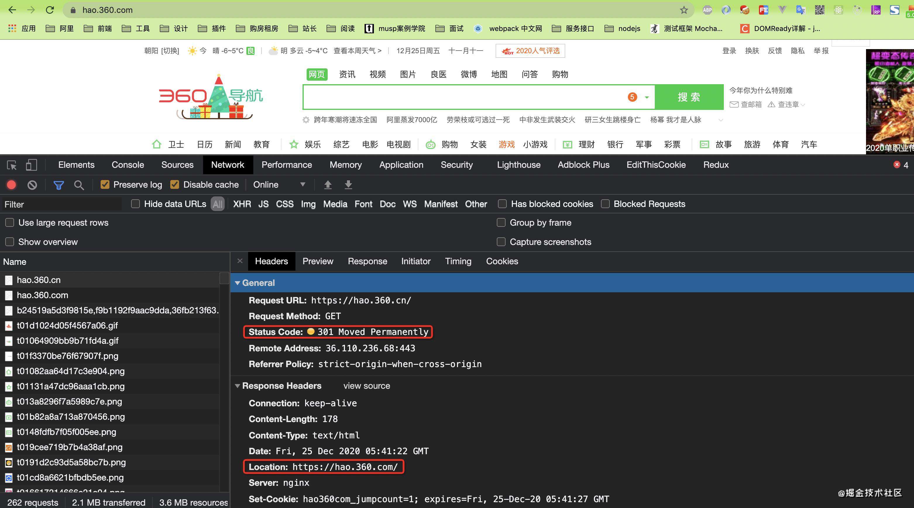The height and width of the screenshot is (508, 914).
Task: Collapse the General section
Action: click(x=238, y=283)
